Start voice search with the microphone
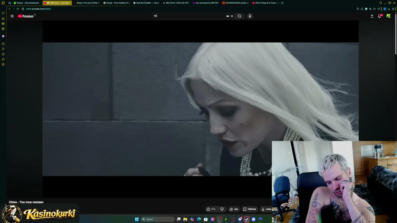 (x=250, y=16)
